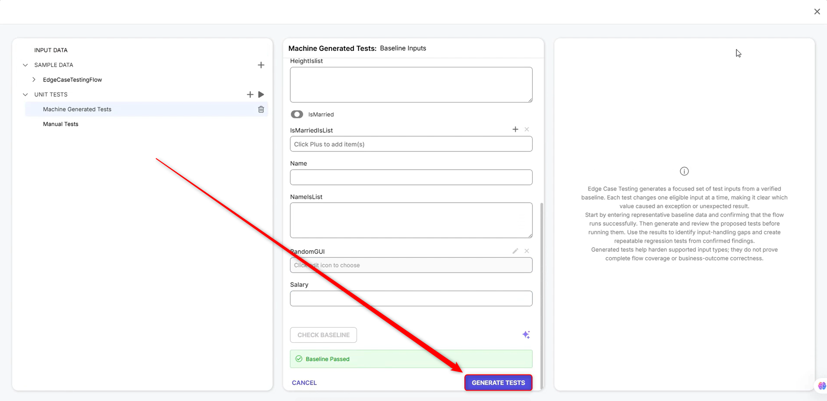
Task: Add a new unit test
Action: point(250,95)
